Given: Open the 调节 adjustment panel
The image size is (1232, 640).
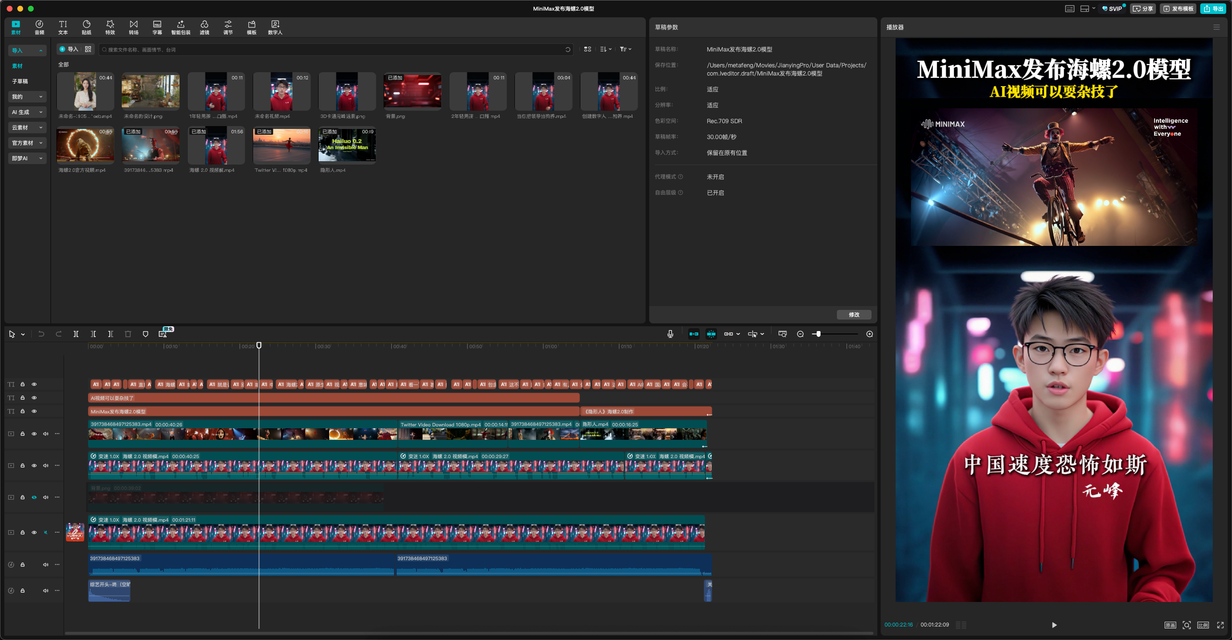Looking at the screenshot, I should [x=228, y=27].
